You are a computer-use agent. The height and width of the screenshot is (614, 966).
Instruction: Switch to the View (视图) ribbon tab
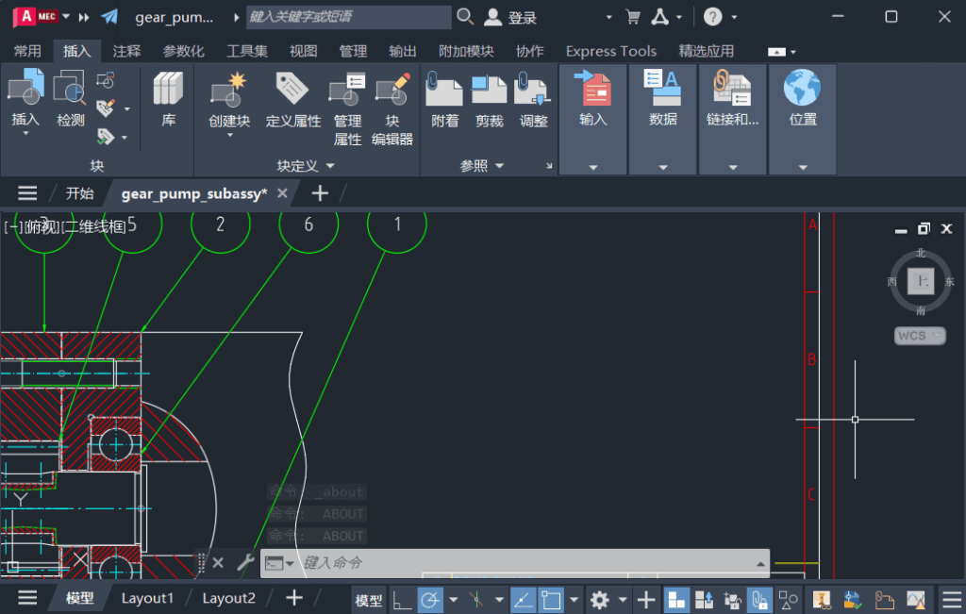[303, 51]
